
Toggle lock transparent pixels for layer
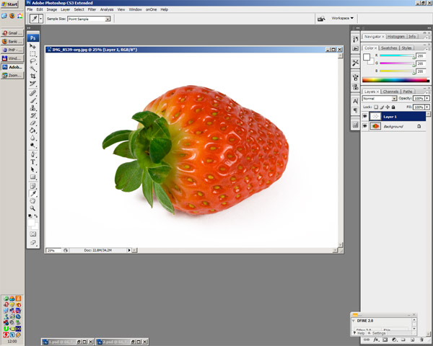point(376,107)
